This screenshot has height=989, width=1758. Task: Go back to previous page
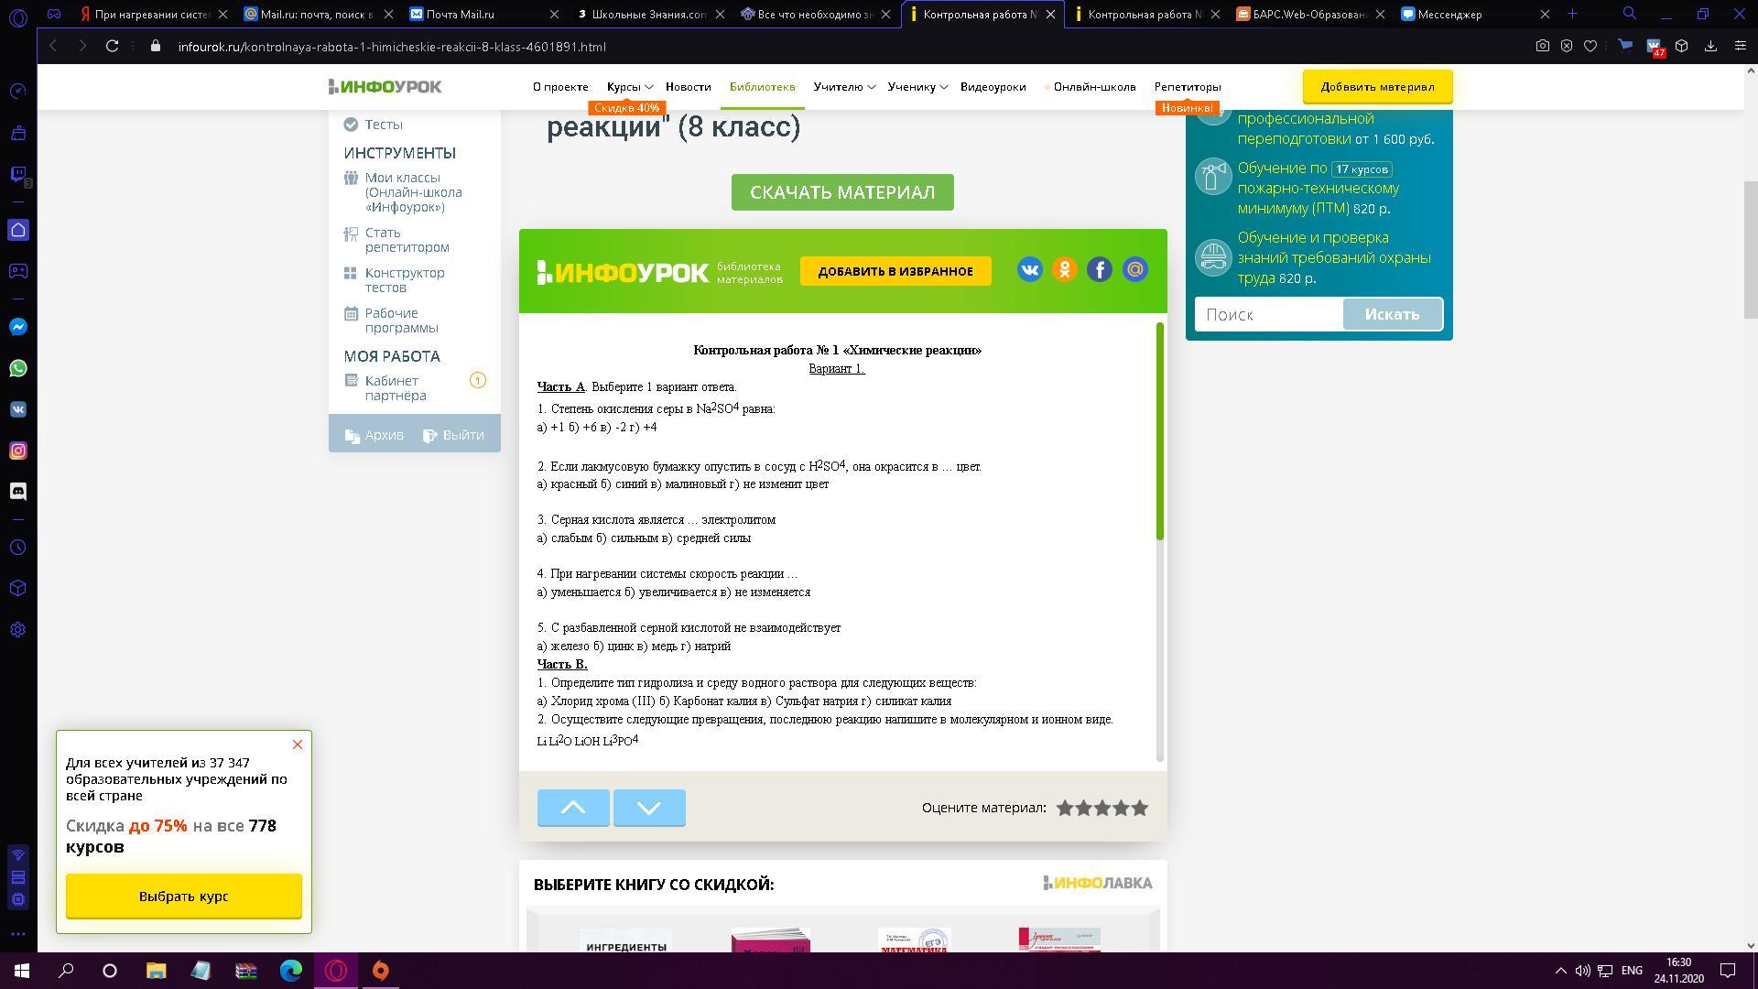[x=53, y=46]
